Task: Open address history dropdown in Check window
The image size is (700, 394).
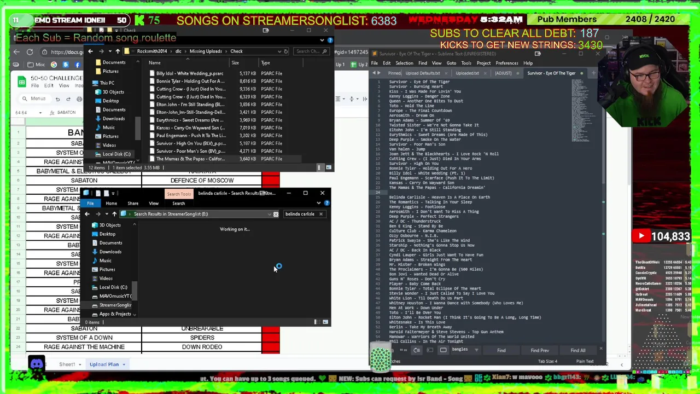Action: pos(279,51)
